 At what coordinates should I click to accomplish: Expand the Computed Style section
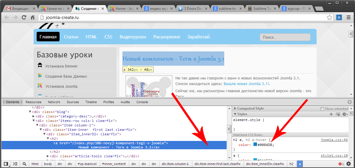(x=235, y=109)
